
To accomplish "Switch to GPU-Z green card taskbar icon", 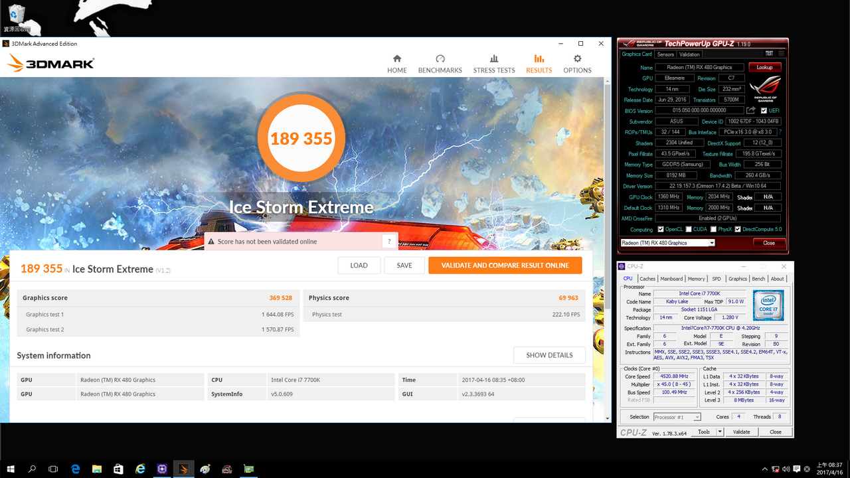I will [248, 469].
